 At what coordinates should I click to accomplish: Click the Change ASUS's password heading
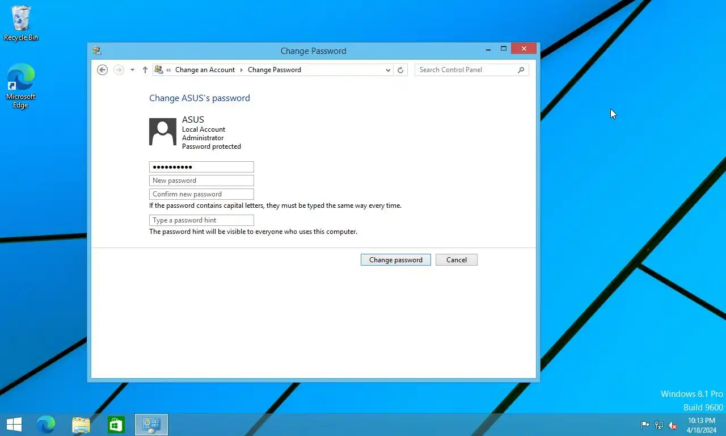pos(200,98)
